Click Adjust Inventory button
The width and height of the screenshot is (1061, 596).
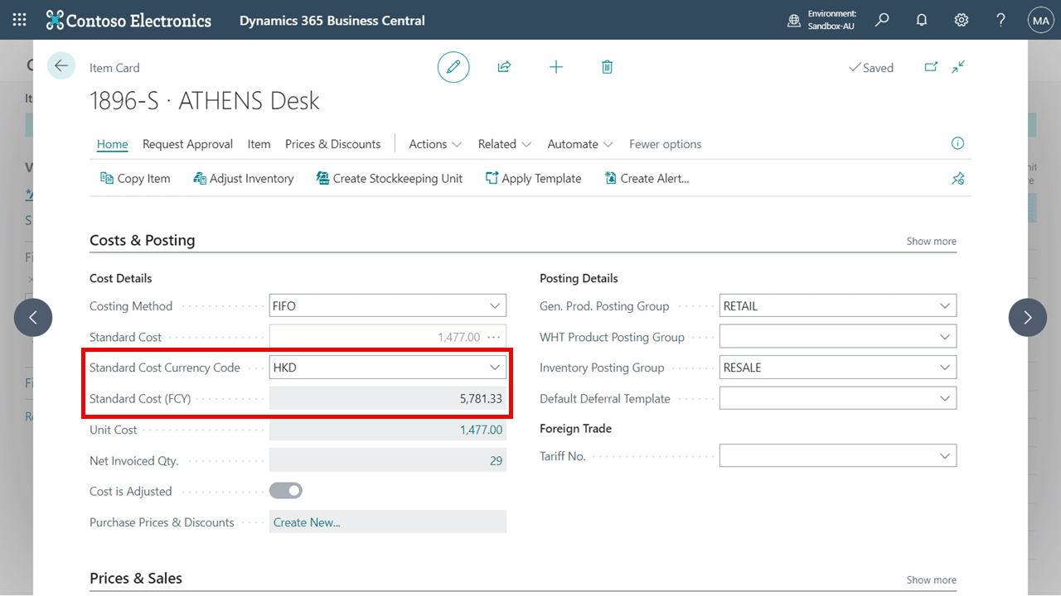click(243, 178)
